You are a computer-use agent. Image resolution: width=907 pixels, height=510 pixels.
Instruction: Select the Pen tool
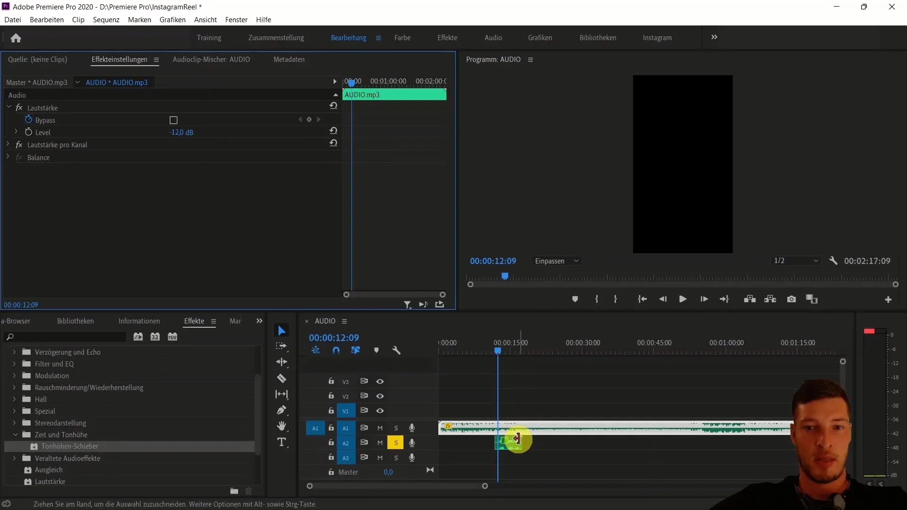282,410
